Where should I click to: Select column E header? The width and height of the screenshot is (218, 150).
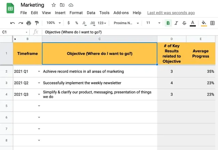click(x=201, y=39)
